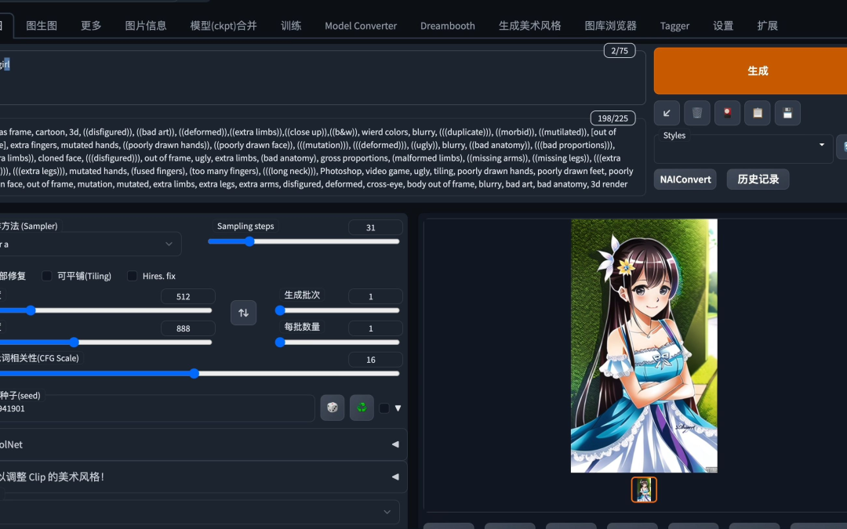Adjust the 每批数量 slider

pyautogui.click(x=337, y=342)
